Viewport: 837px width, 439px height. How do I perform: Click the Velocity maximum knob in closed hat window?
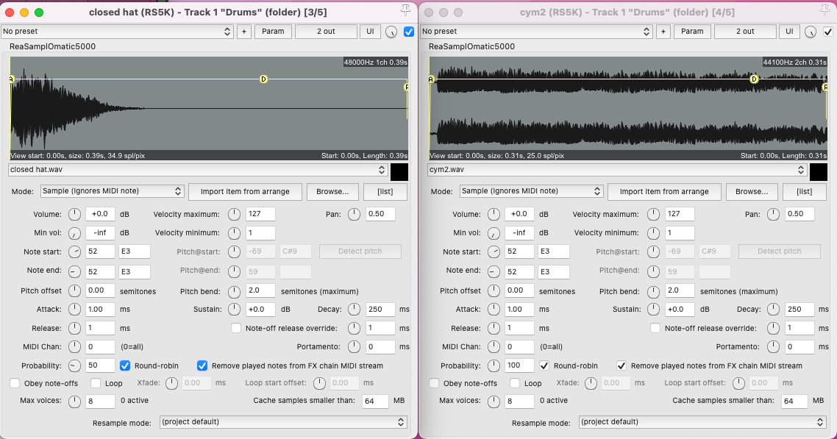coord(235,215)
